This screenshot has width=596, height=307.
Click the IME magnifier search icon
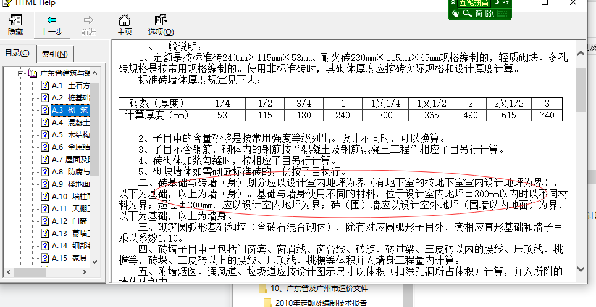point(468,14)
